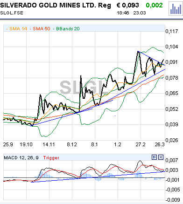Image resolution: width=183 pixels, height=204 pixels.
Task: Click the 0,104 price axis label
Action: click(172, 47)
